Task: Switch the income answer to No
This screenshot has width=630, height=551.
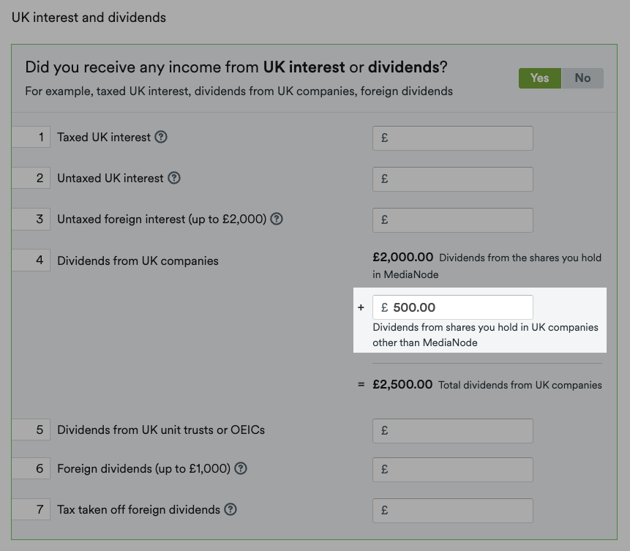Action: tap(582, 78)
